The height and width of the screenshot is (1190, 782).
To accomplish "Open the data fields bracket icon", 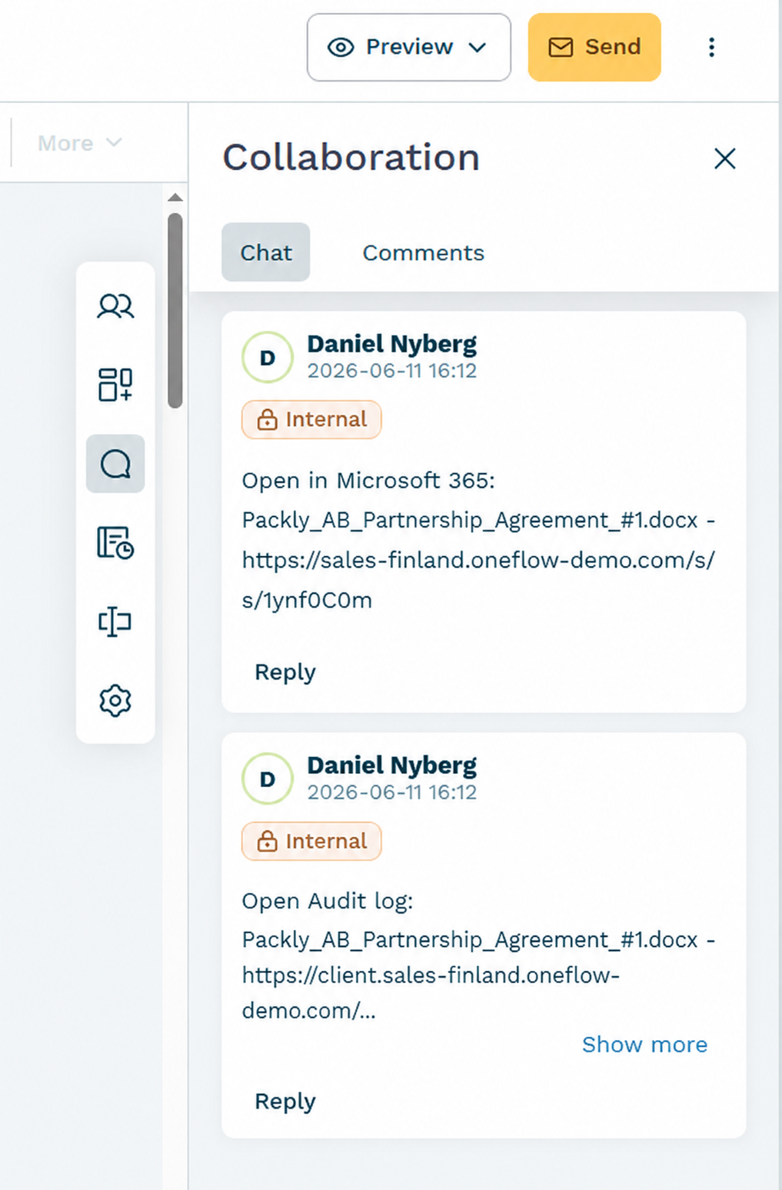I will [115, 622].
